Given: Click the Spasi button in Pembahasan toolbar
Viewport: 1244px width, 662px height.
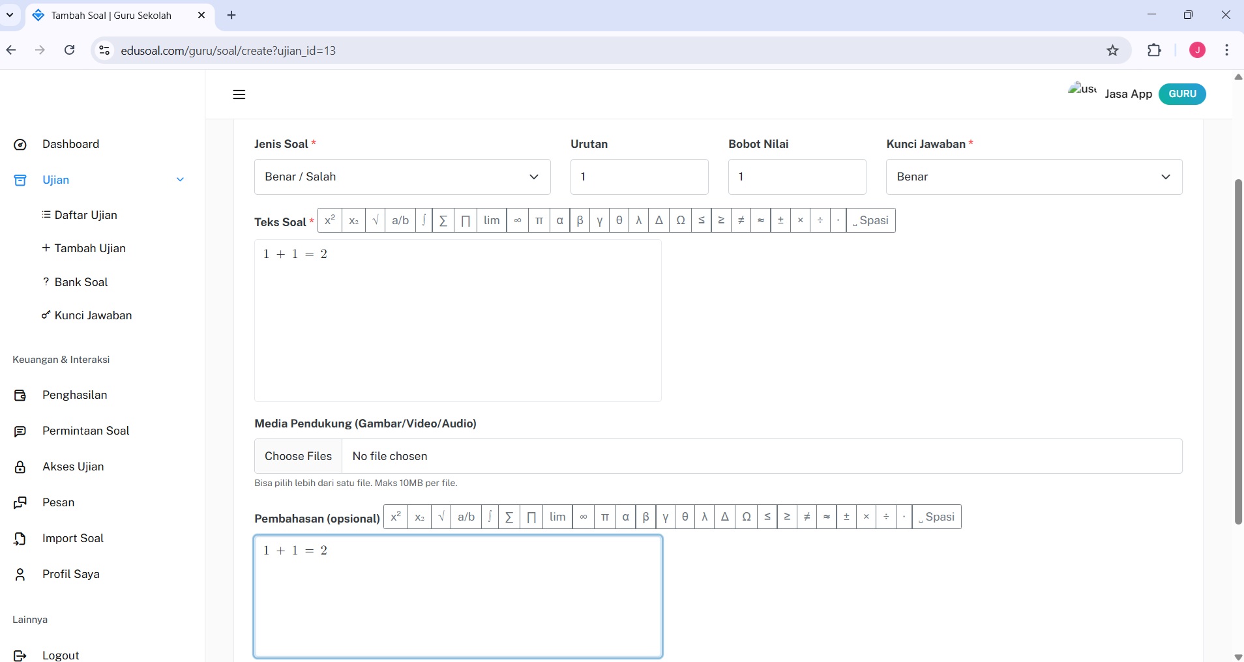Looking at the screenshot, I should (x=936, y=517).
